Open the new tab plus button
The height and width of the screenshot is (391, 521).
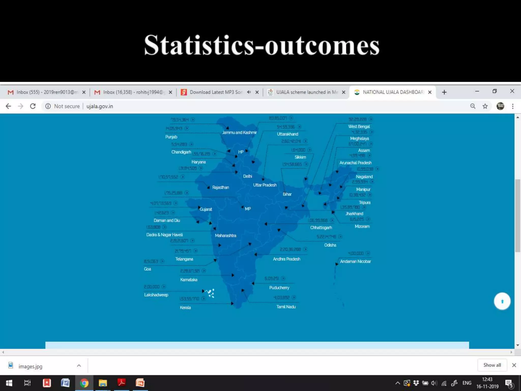444,92
